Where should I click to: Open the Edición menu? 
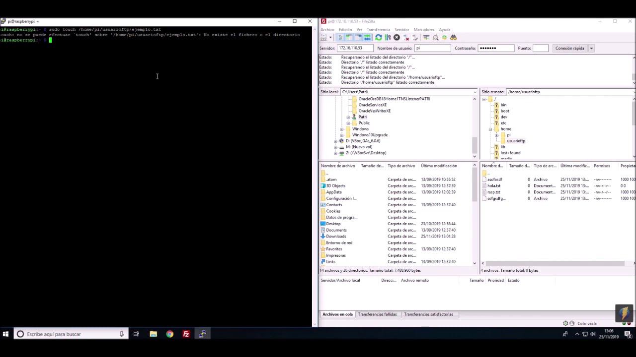click(x=345, y=30)
